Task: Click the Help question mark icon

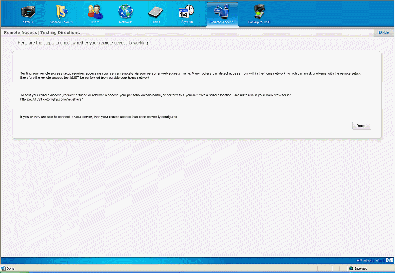Action: click(379, 33)
